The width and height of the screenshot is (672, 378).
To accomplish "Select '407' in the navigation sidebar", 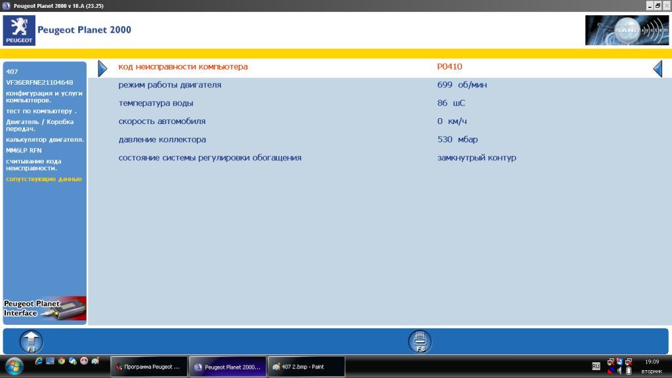I will coord(12,72).
